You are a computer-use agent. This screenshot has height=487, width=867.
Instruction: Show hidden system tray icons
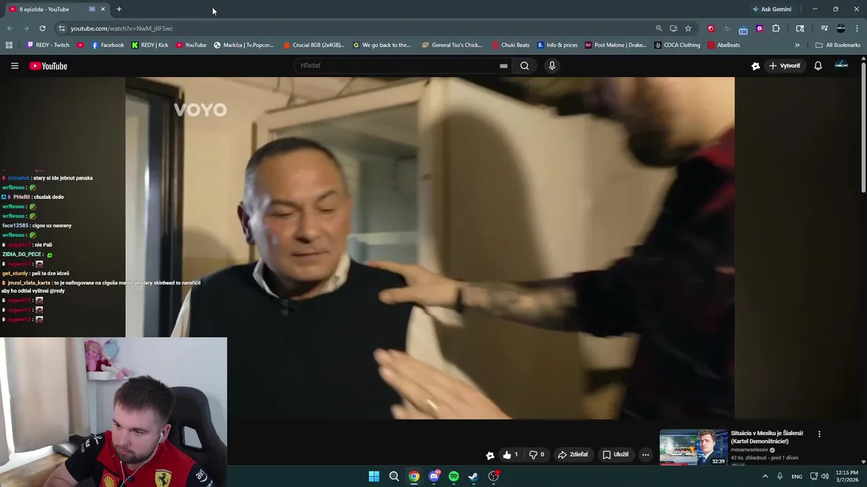point(765,476)
